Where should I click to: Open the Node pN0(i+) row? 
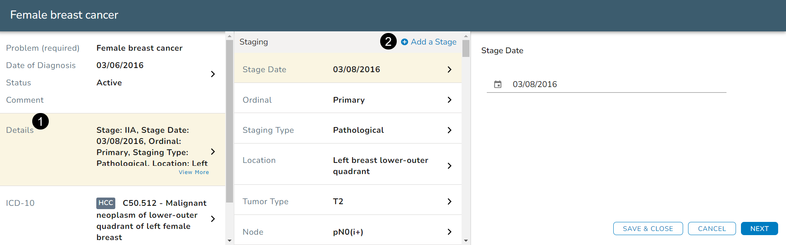348,232
